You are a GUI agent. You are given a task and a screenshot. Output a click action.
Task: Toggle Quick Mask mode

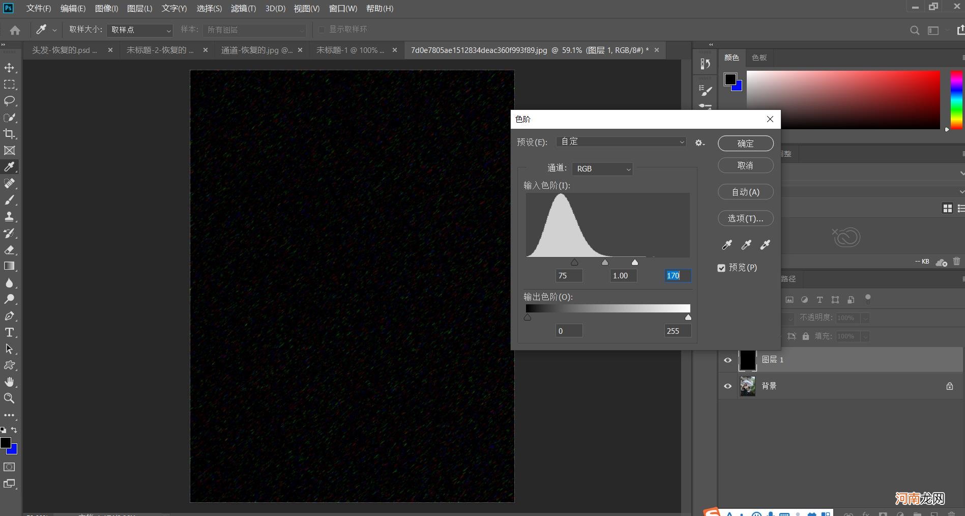(9, 467)
